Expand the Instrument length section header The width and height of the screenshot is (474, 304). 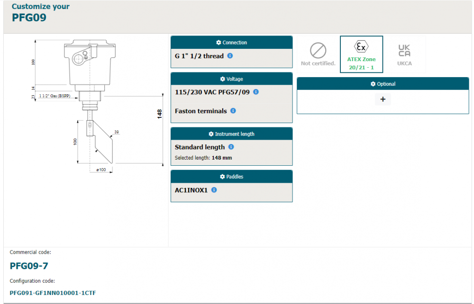[x=231, y=134]
